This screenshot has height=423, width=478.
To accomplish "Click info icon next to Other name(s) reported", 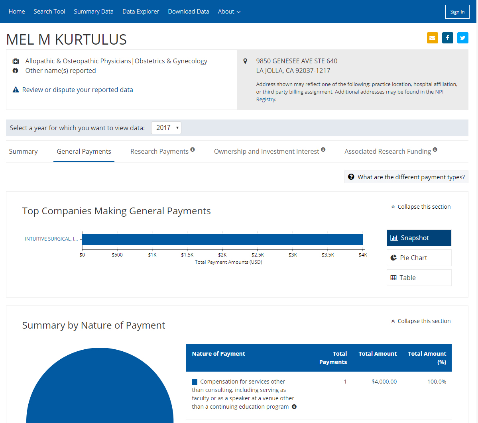I will pos(16,70).
